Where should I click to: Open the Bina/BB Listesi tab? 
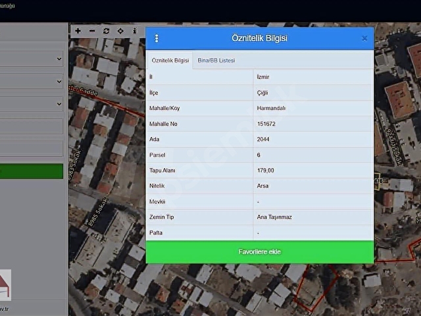[x=216, y=60]
